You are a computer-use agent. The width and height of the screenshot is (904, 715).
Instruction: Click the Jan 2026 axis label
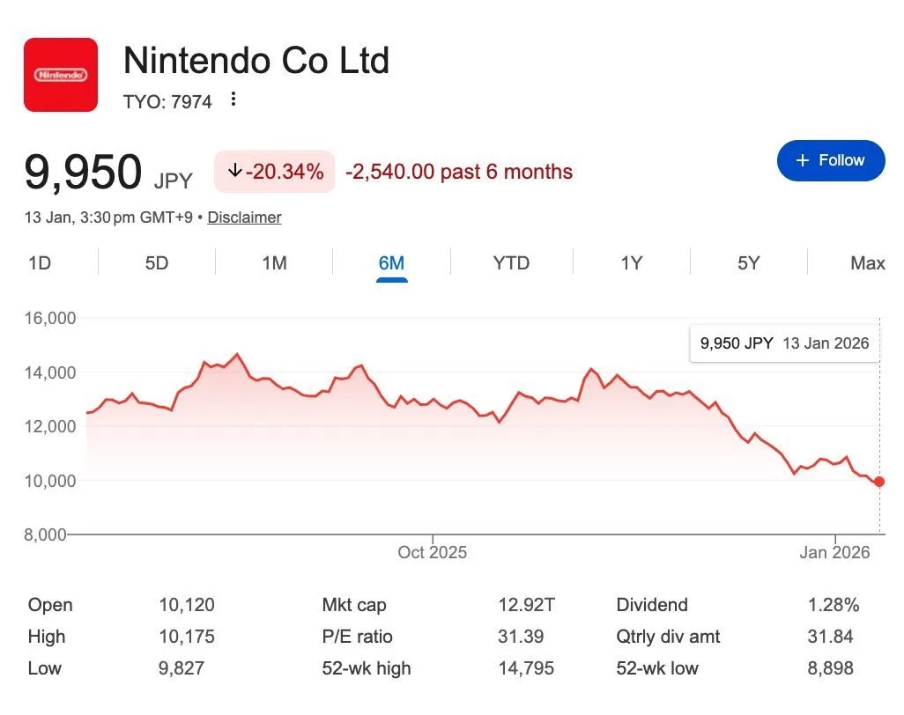pos(834,553)
